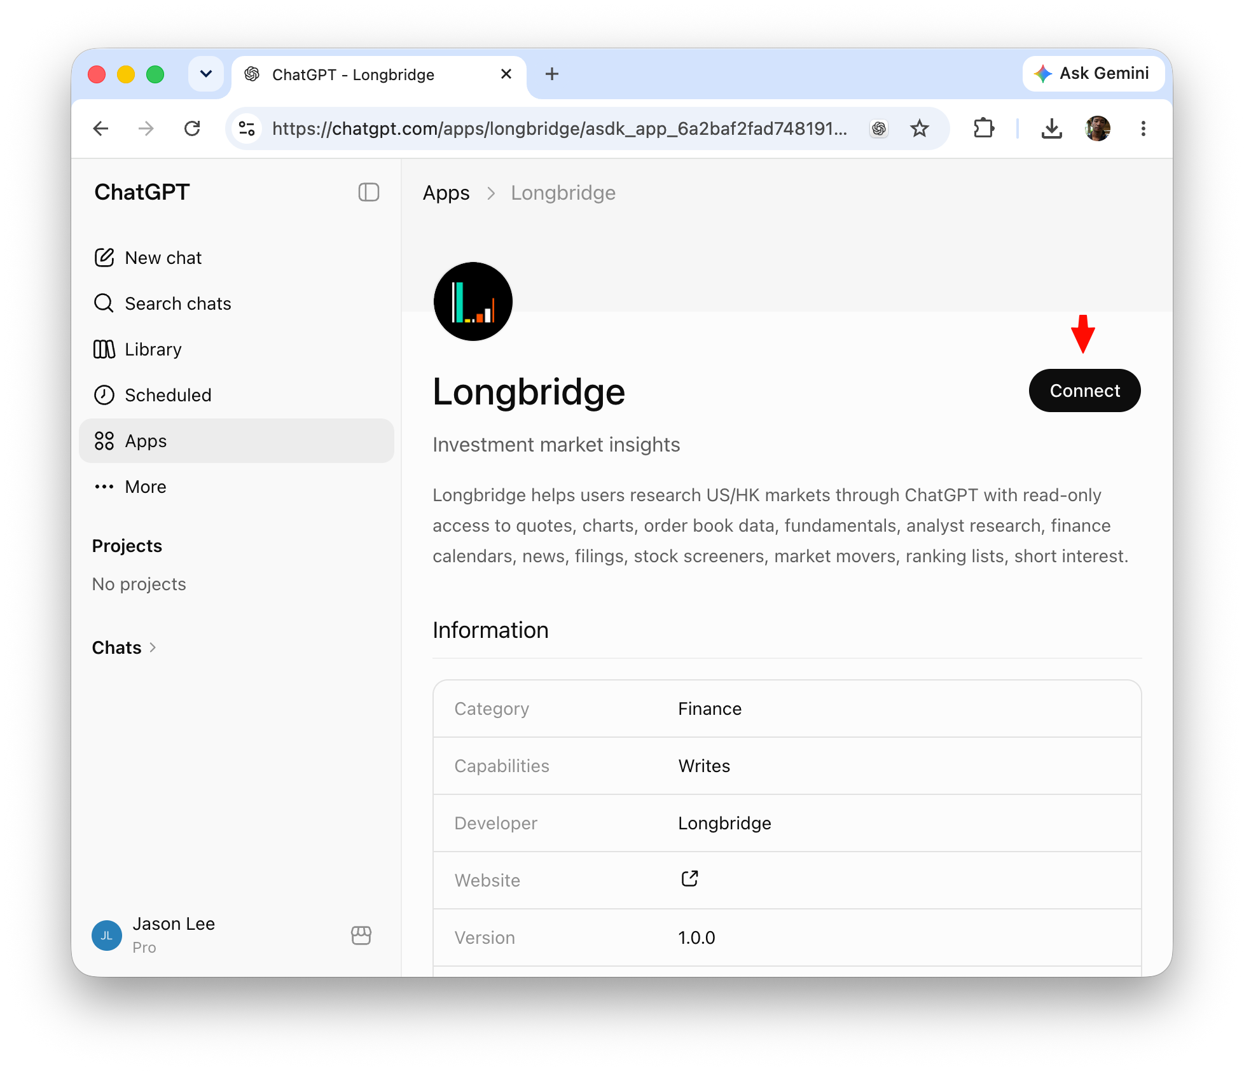Select Apps in the sidebar
1244x1071 pixels.
click(237, 441)
